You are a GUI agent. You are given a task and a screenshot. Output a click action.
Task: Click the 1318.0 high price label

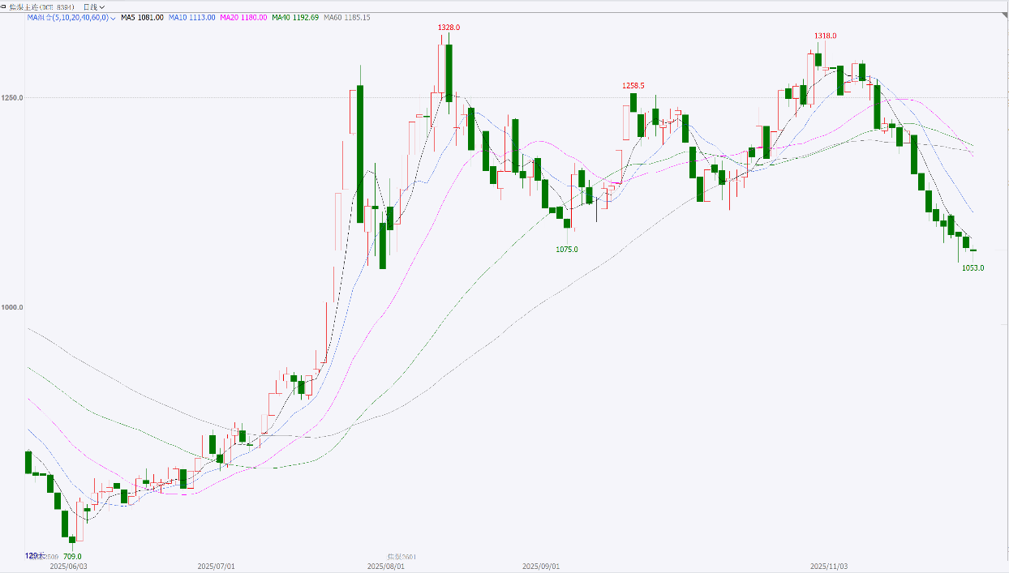(x=825, y=36)
